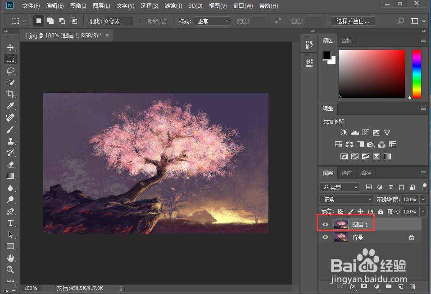Create a new group folder
This screenshot has height=294, width=431.
tap(388, 286)
